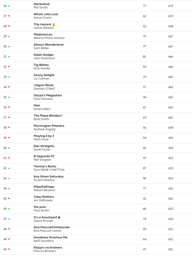Click warning icon beside Trip Hazard
The height and width of the screenshot is (256, 192).
54,25
